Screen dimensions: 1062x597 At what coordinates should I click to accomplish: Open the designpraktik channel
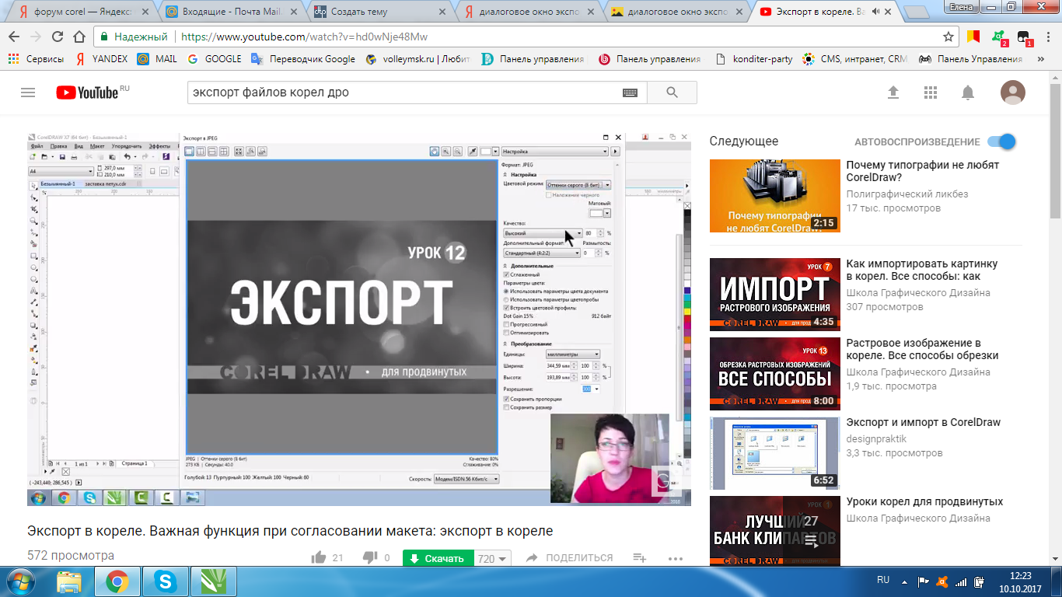click(x=876, y=438)
